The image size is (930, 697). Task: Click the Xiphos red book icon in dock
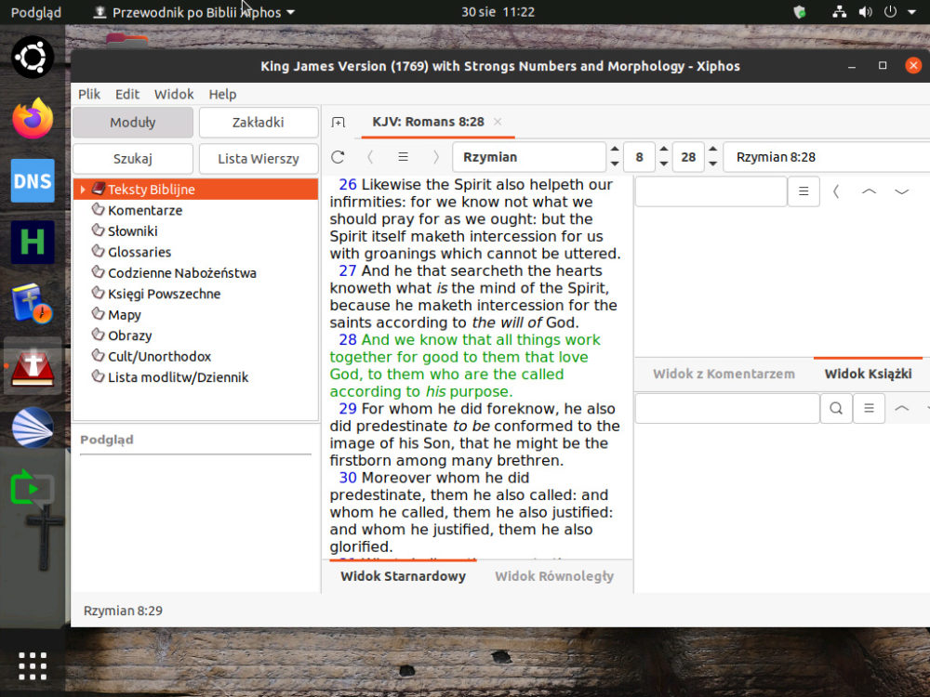pos(33,365)
